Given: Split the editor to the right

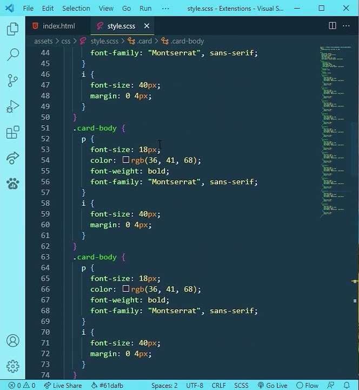Looking at the screenshot, I should (x=332, y=25).
